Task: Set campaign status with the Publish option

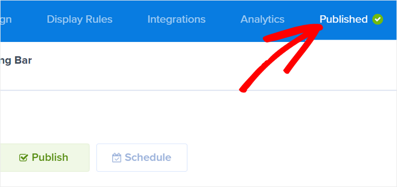Action: tap(45, 157)
